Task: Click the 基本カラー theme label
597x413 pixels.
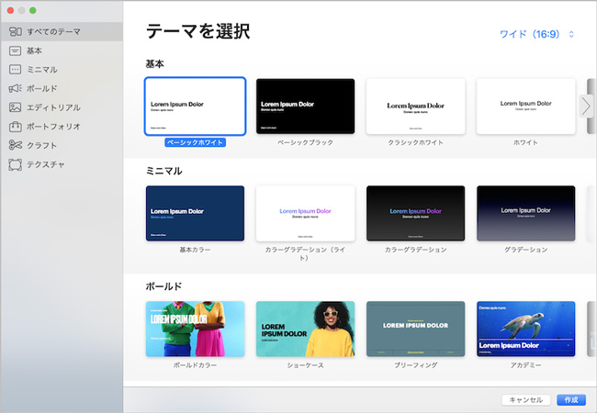Action: 195,250
